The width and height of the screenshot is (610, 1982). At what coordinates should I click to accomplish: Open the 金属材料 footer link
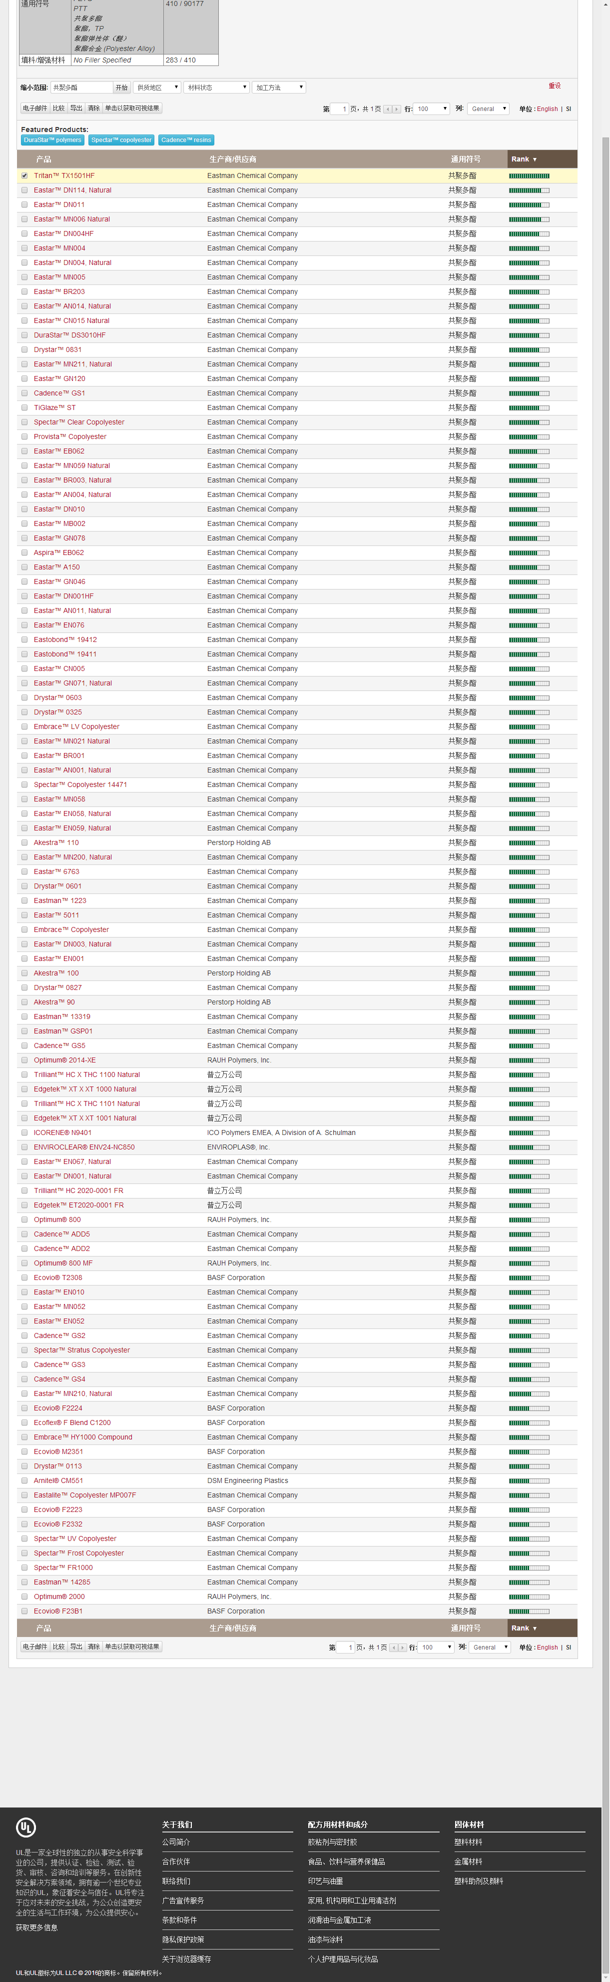pyautogui.click(x=469, y=1861)
